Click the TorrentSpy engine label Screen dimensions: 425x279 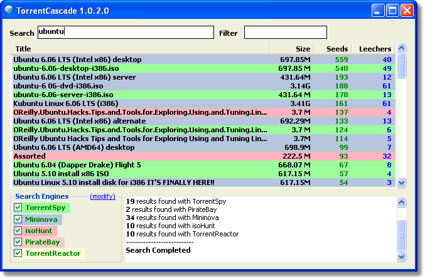(46, 208)
